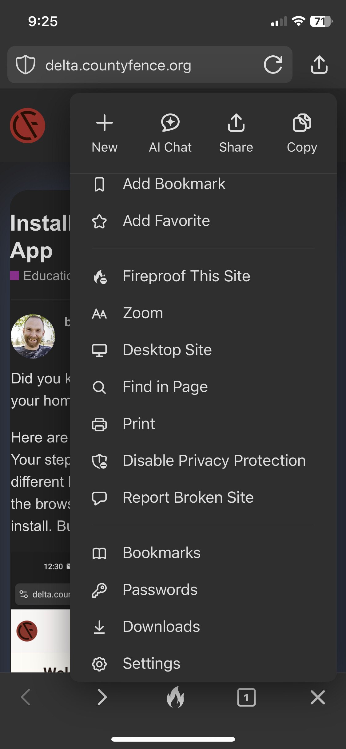The image size is (346, 749).
Task: Open the tab switcher showing 1 tab
Action: pos(246,697)
